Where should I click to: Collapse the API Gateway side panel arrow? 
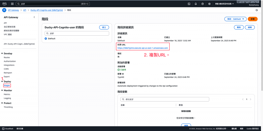pos(34,17)
